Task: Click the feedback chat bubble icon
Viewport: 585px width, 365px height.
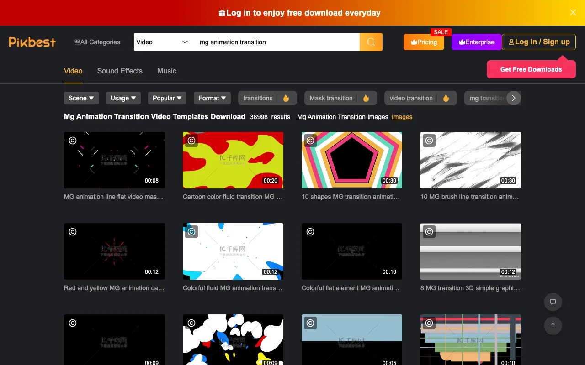Action: [553, 302]
